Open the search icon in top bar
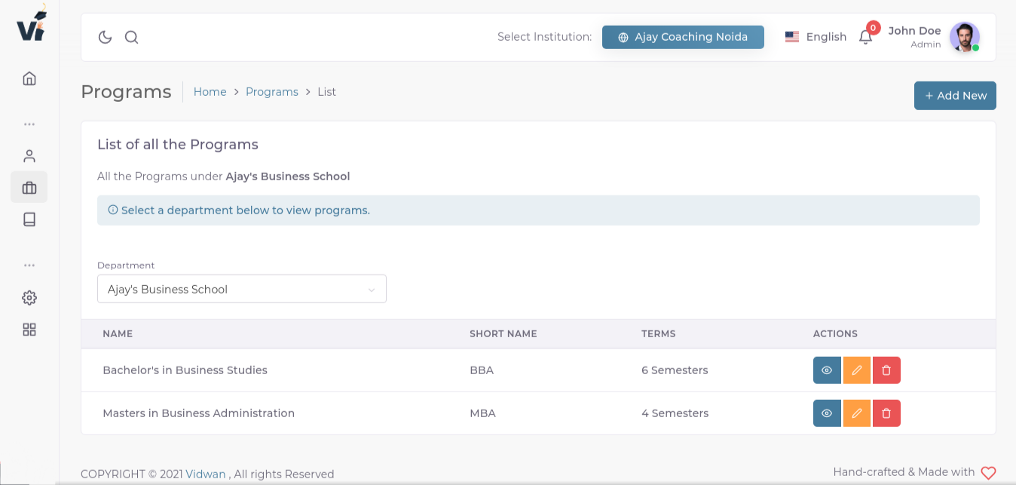 131,37
